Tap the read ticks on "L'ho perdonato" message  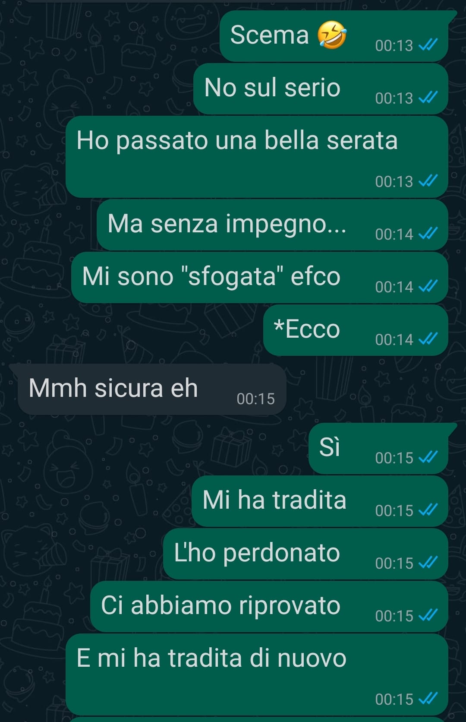coord(428,563)
